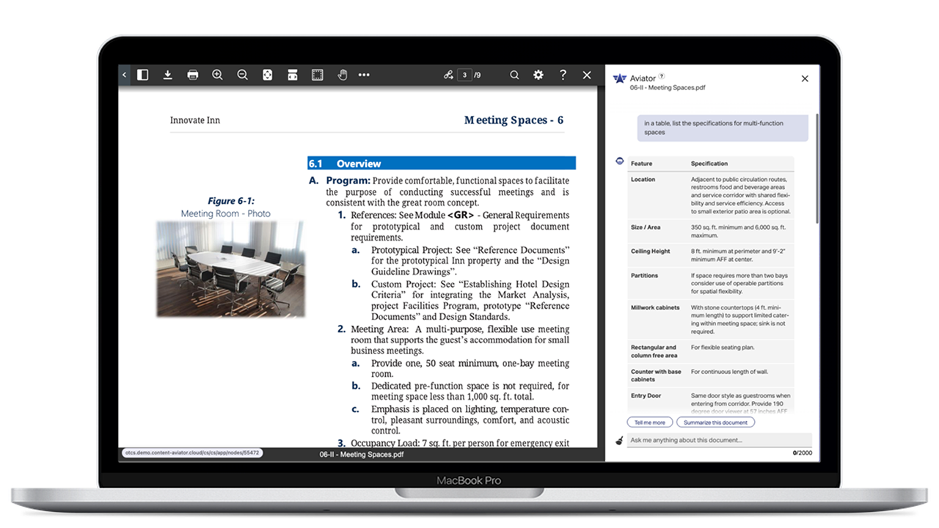939x528 pixels.
Task: Toggle the sidebar panel in viewer toolbar
Action: pyautogui.click(x=143, y=75)
